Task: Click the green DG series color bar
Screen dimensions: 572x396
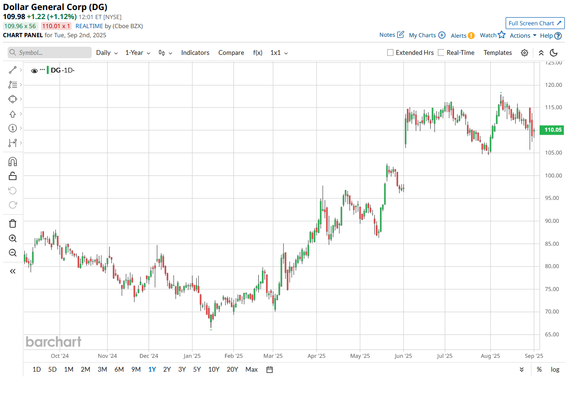Action: (x=48, y=71)
